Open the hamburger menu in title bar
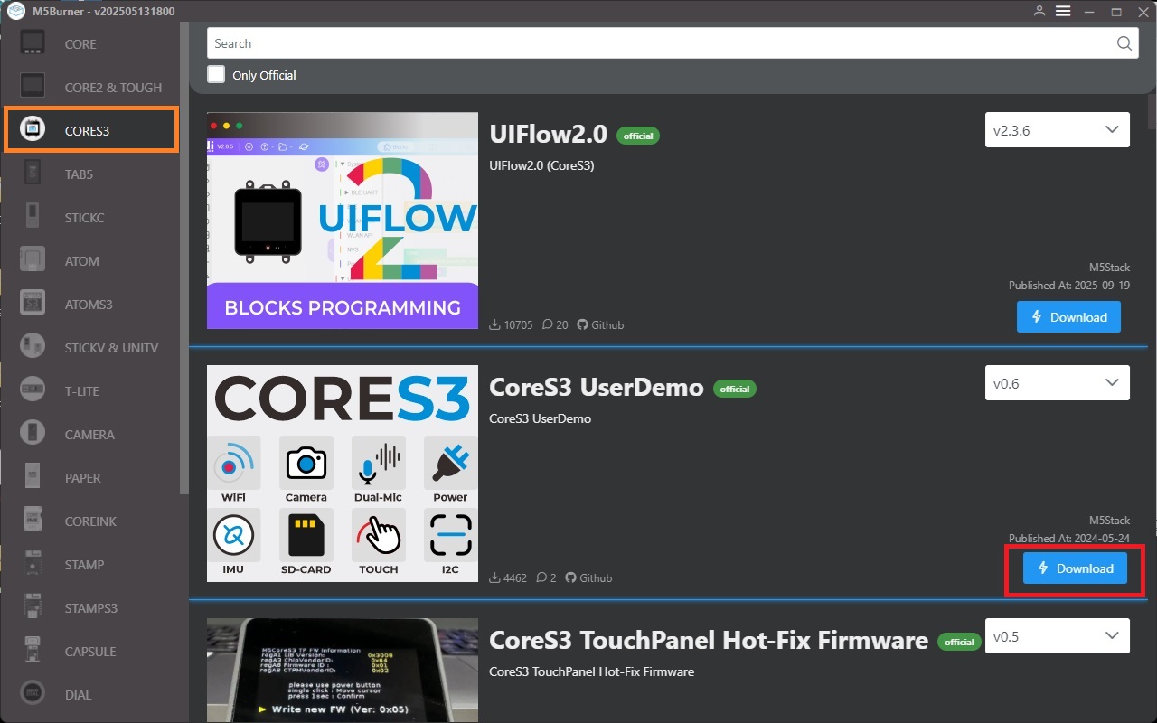The image size is (1157, 723). click(x=1063, y=12)
